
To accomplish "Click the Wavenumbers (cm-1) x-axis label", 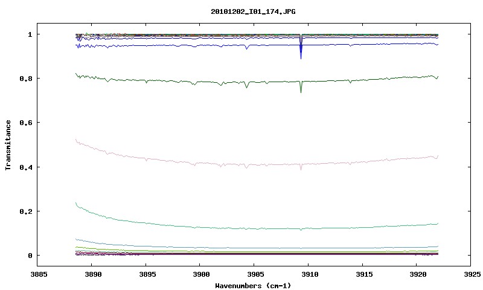I will coord(253,286).
